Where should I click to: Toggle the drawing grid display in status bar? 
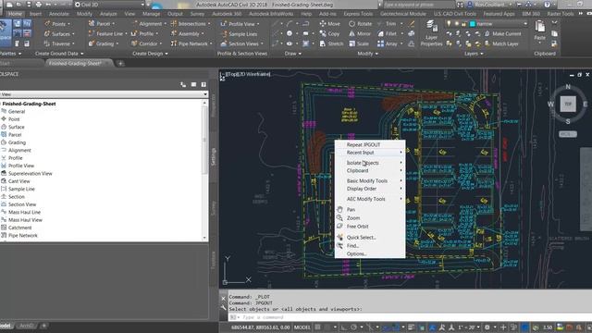pos(317,327)
